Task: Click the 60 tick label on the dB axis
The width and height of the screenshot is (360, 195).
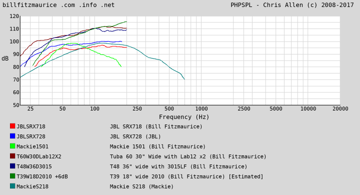Action: [16, 92]
